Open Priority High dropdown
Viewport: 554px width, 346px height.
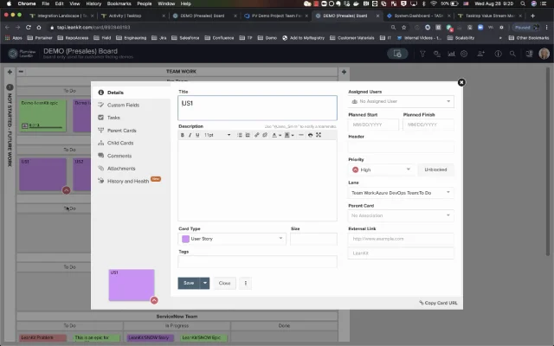[x=382, y=170]
